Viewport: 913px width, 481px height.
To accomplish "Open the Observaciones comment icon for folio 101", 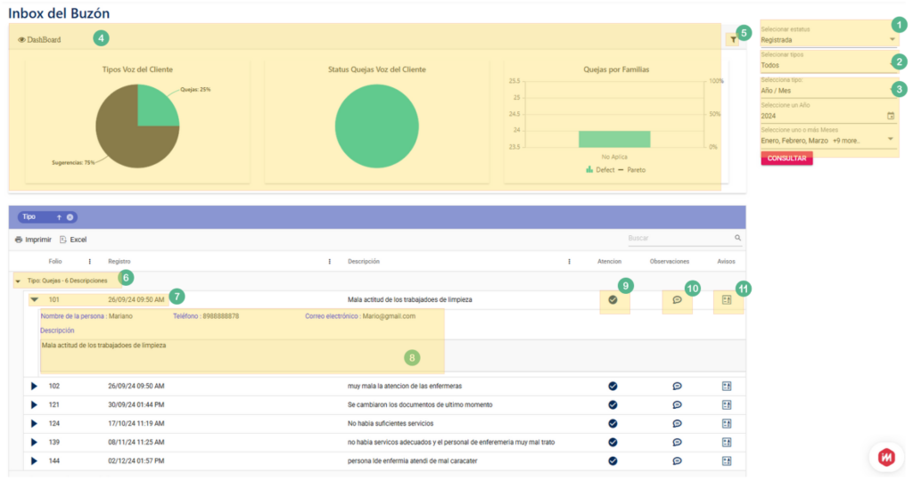I will tap(678, 300).
